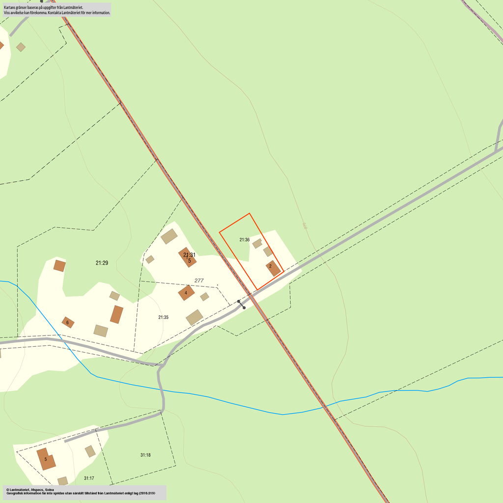Click large beige building southeast of 21:35
Image resolution: width=503 pixels, height=503 pixels.
pos(195,317)
